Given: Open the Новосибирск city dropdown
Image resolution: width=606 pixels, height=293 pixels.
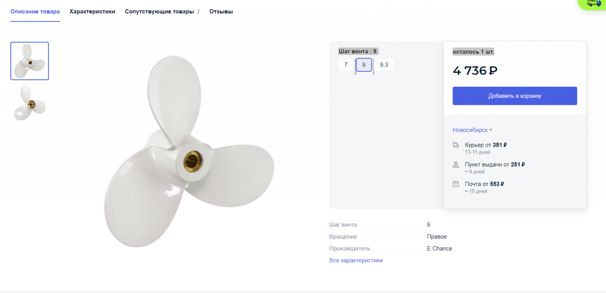Looking at the screenshot, I should point(472,130).
